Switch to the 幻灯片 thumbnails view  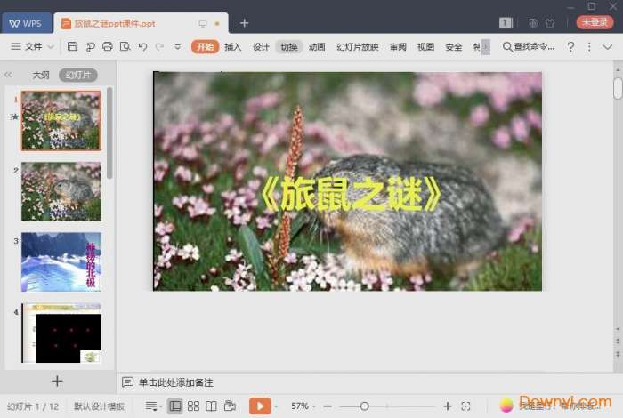(x=78, y=75)
